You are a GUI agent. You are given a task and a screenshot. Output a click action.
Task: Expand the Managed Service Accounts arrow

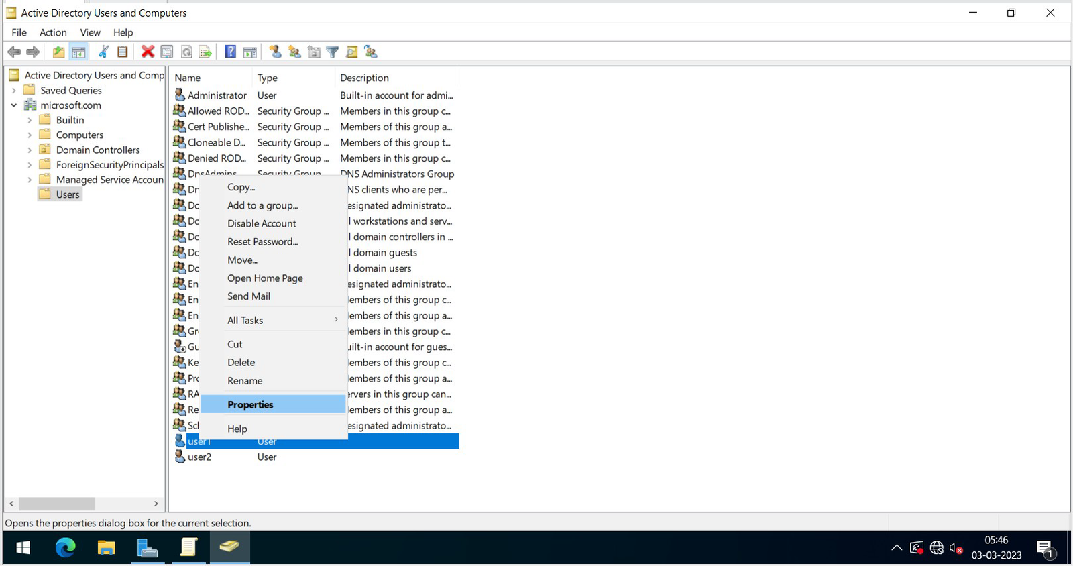click(30, 180)
